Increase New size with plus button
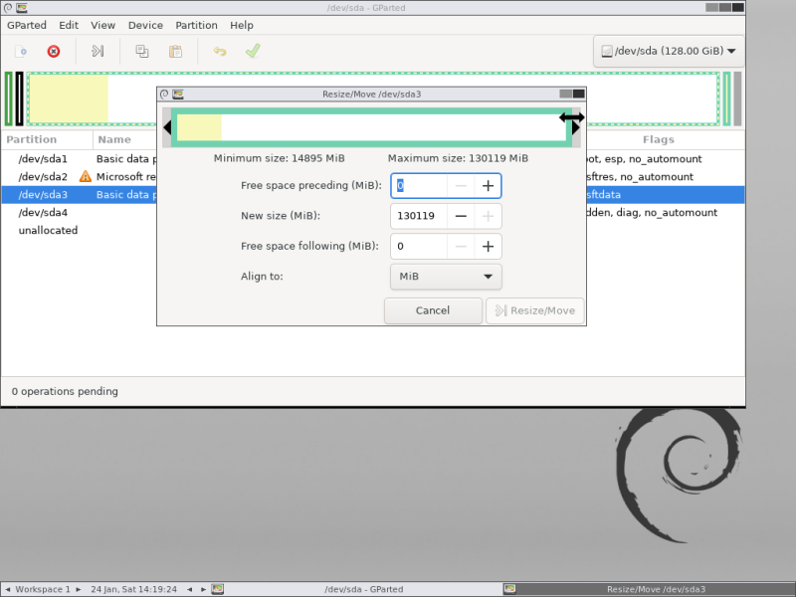The image size is (796, 597). [488, 216]
